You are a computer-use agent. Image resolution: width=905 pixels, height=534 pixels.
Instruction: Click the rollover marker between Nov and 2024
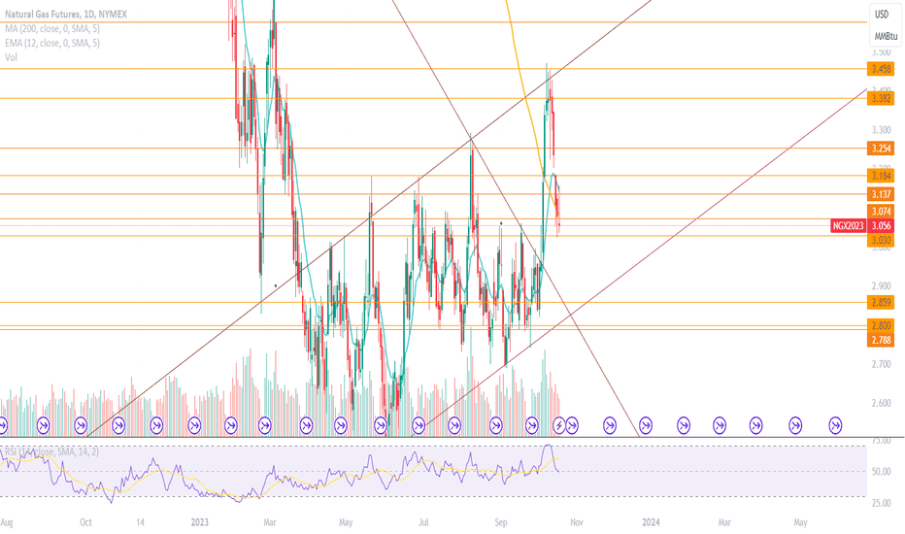[610, 426]
